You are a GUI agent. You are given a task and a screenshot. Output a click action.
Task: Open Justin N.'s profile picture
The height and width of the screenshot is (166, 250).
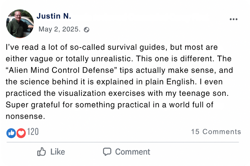(20, 24)
